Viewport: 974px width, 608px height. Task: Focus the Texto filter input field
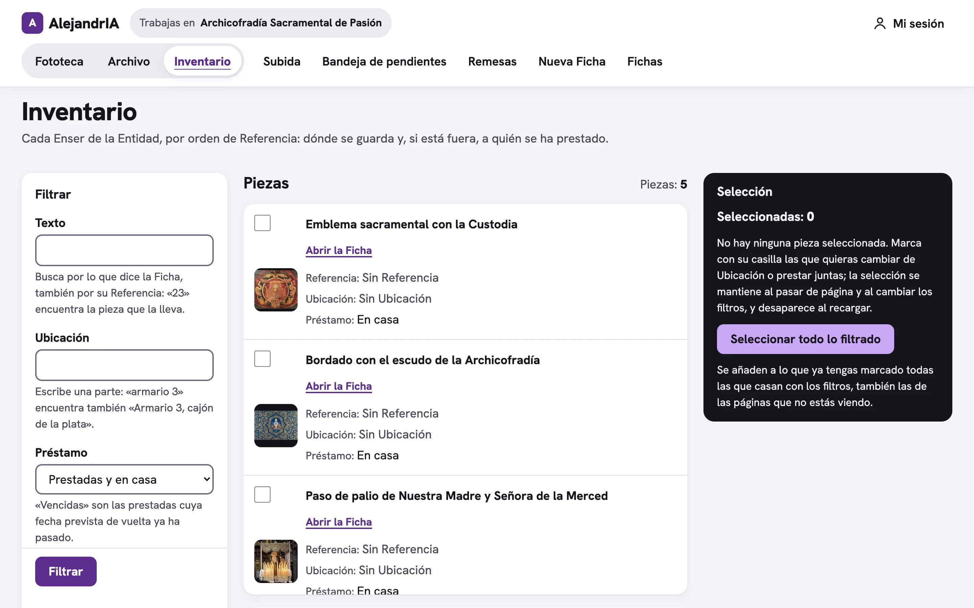[124, 250]
